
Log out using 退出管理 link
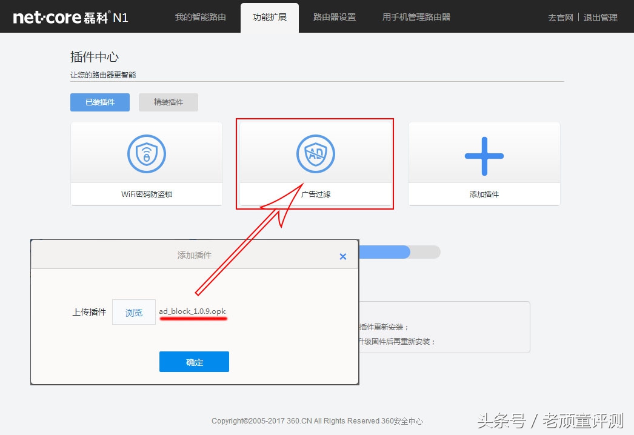[600, 17]
